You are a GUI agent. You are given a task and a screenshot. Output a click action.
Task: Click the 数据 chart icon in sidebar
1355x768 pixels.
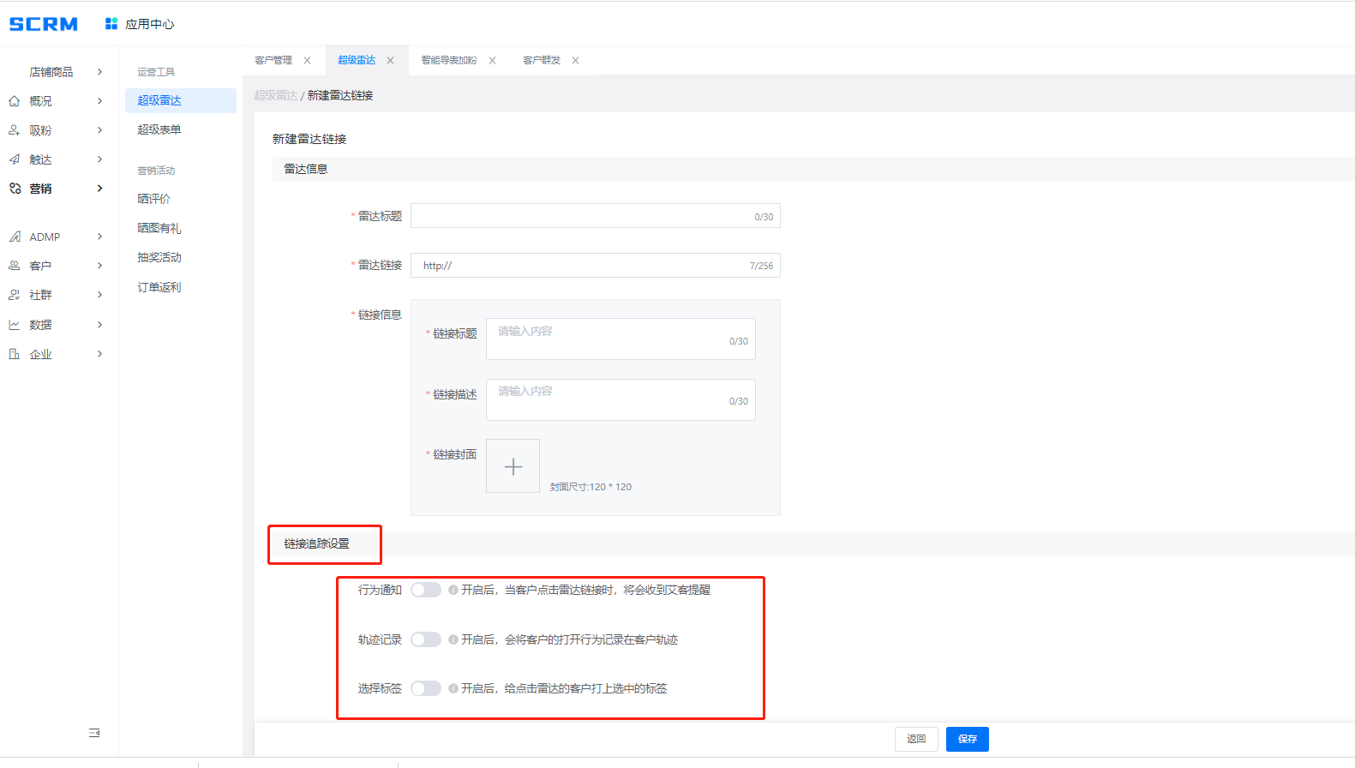tap(15, 325)
